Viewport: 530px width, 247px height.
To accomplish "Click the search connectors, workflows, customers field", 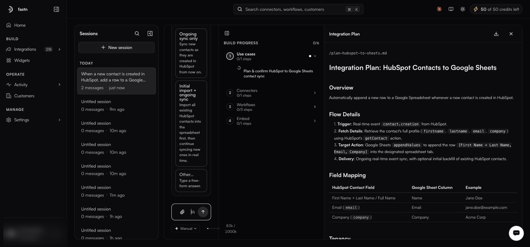I will click(298, 9).
